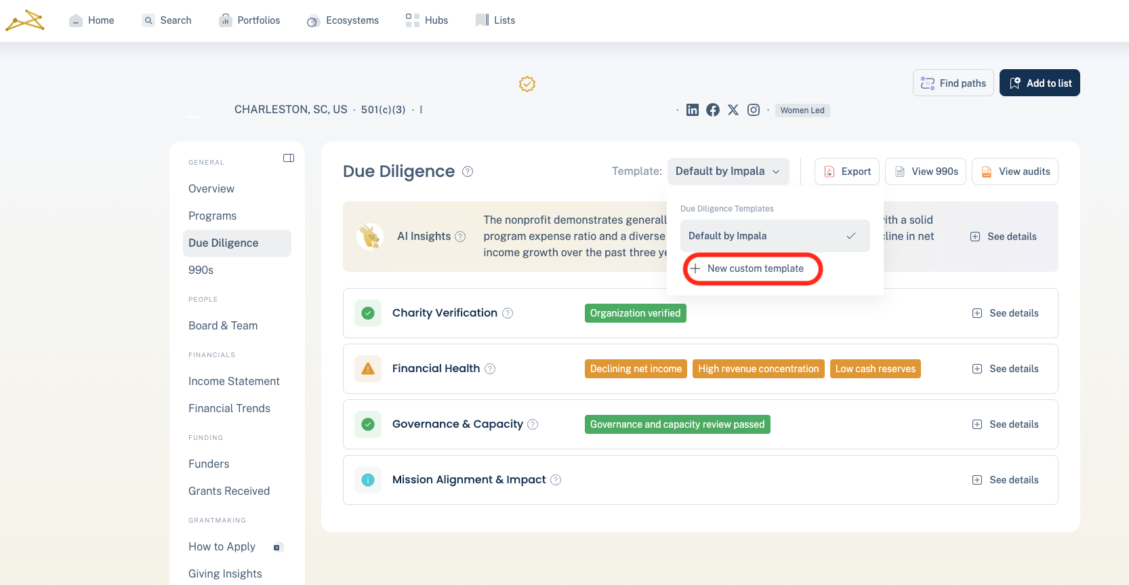
Task: Click the Export button
Action: pyautogui.click(x=847, y=172)
